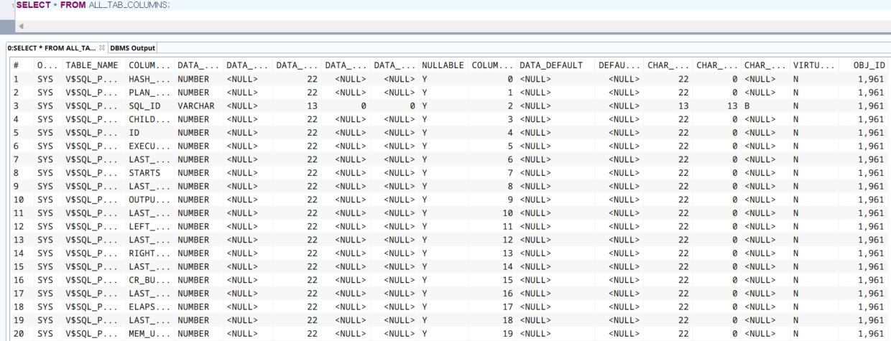Select the LEFT_... cell in row 12
Image resolution: width=891 pixels, height=341 pixels.
[x=149, y=226]
